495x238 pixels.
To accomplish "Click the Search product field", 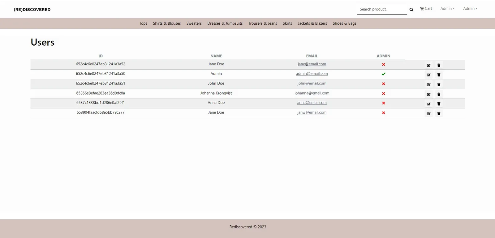I will pyautogui.click(x=382, y=9).
